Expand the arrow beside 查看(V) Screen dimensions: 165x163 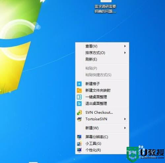pos(125,46)
